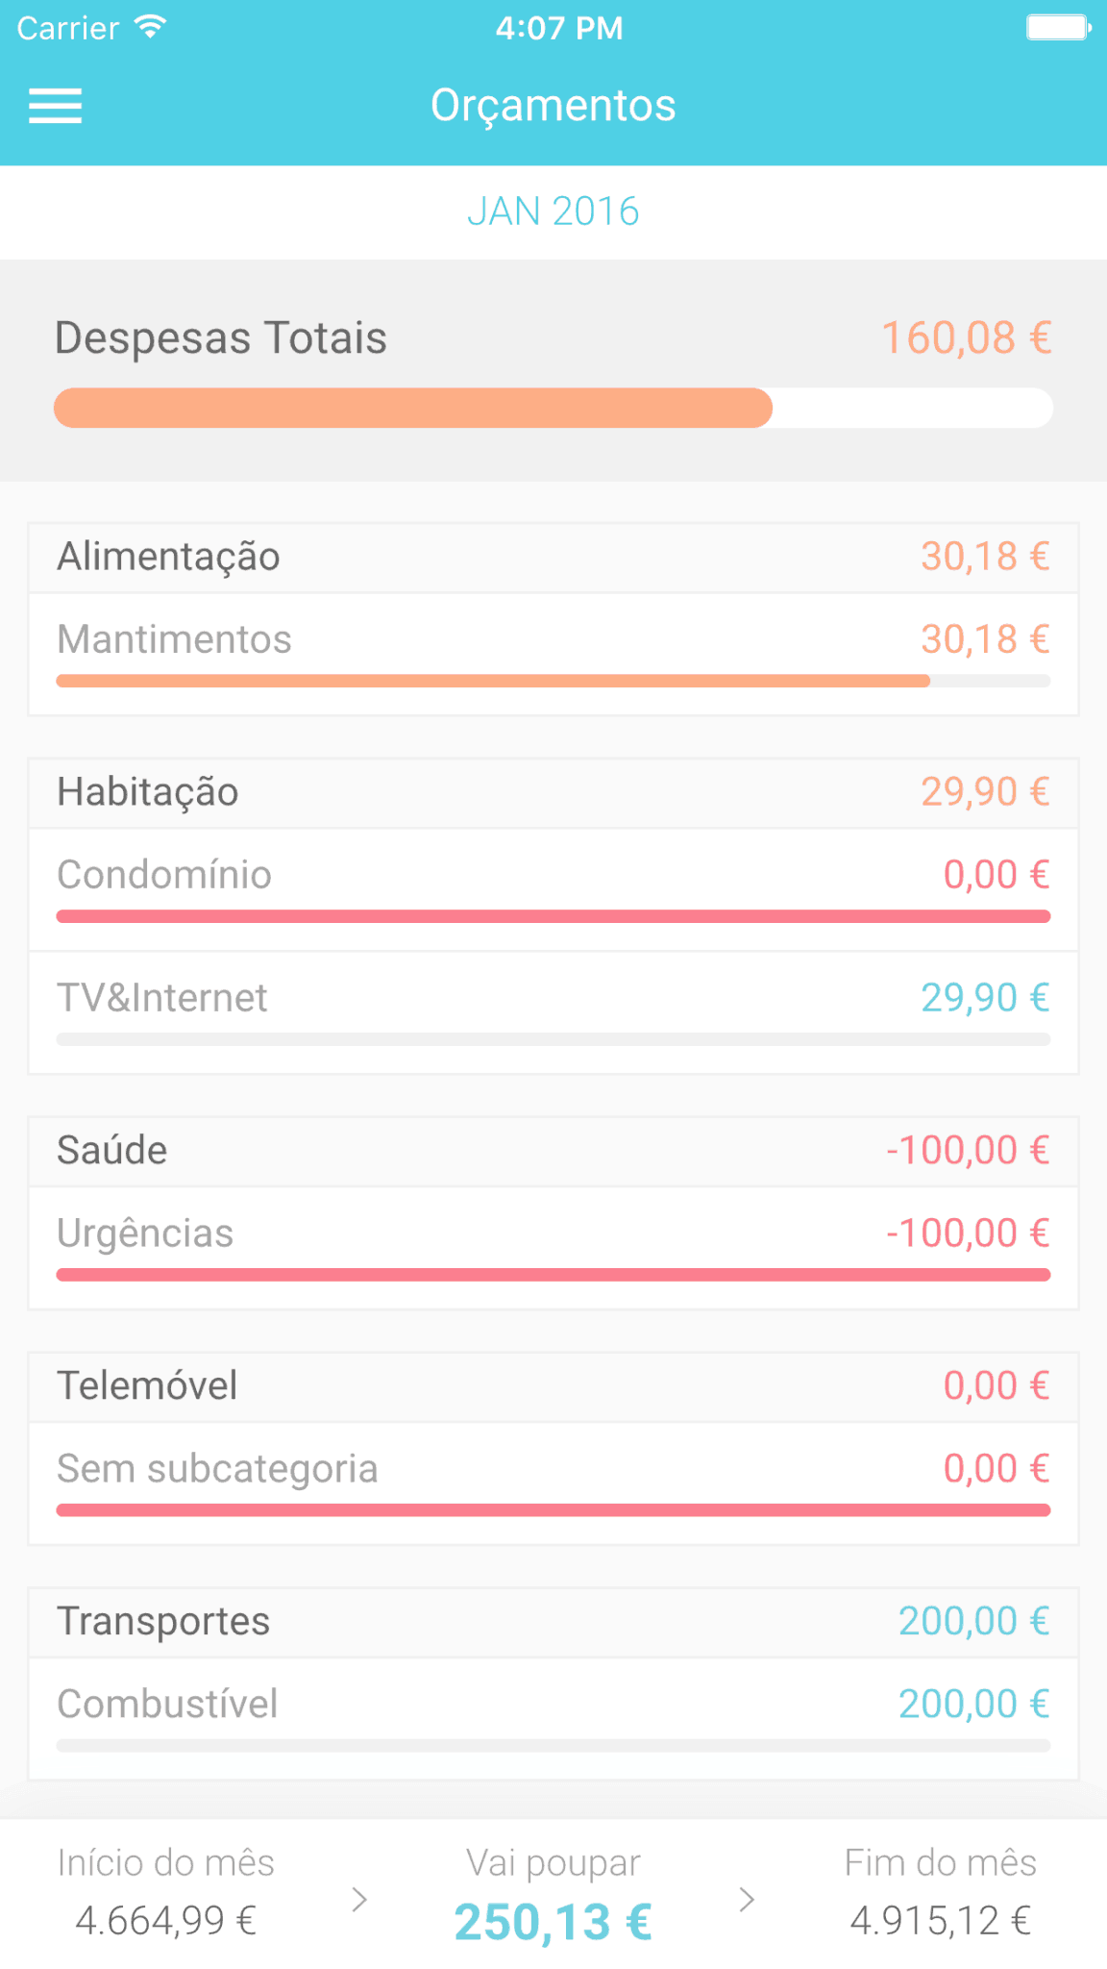Viewport: 1107px width, 1969px height.
Task: Tap the battery indicator icon
Action: [1058, 27]
